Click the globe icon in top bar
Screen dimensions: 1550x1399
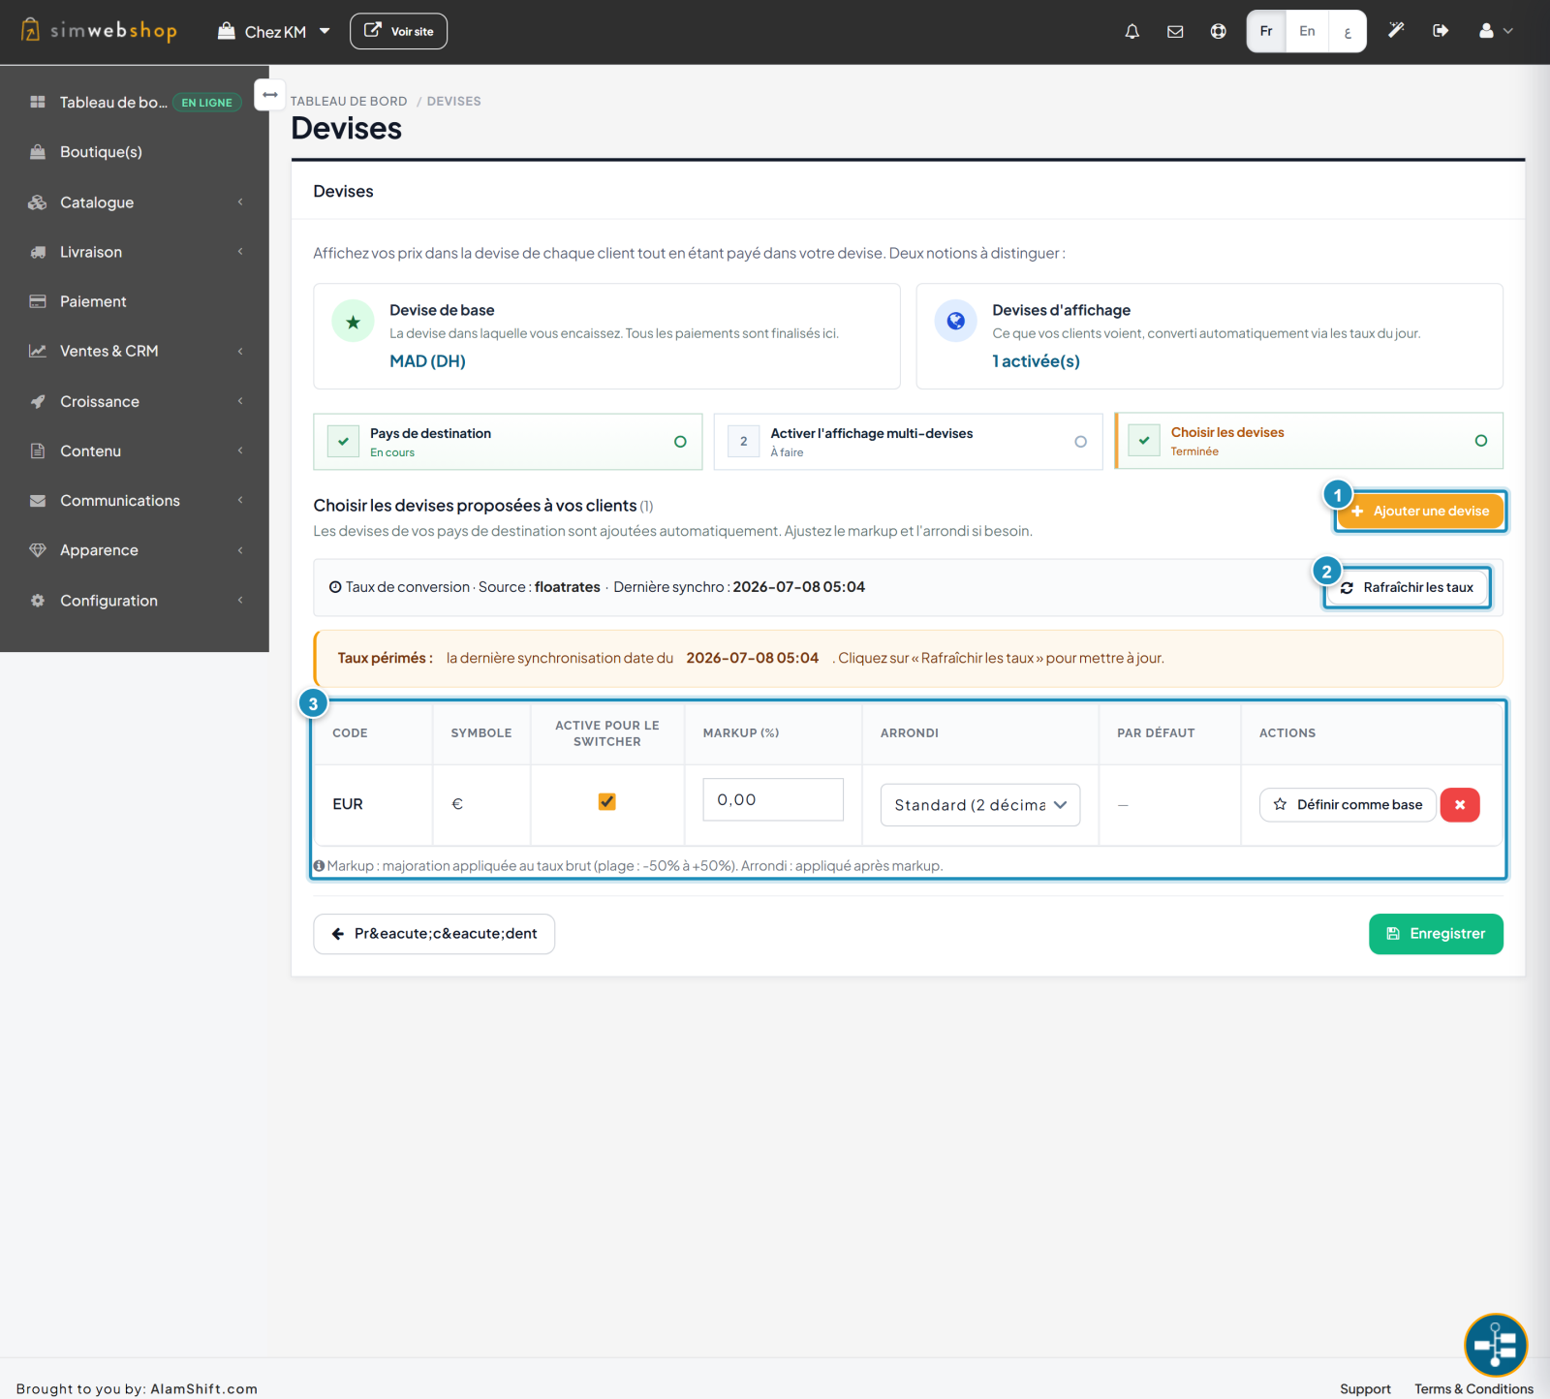pyautogui.click(x=1218, y=31)
